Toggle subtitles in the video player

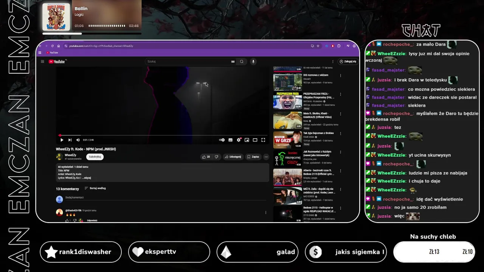tap(230, 140)
